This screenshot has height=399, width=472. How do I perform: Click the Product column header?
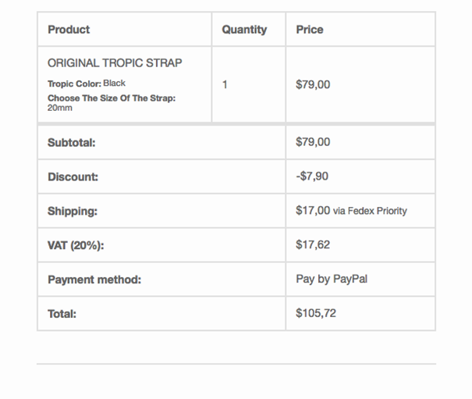(x=69, y=30)
